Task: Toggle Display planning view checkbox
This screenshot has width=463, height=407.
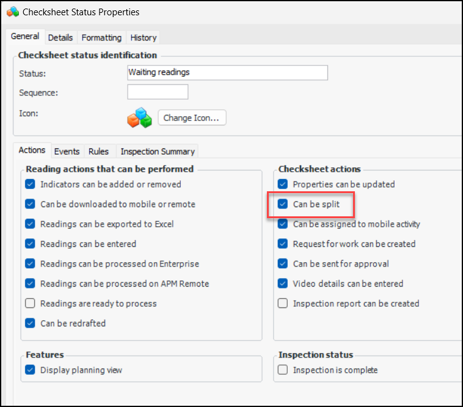Action: pyautogui.click(x=30, y=370)
